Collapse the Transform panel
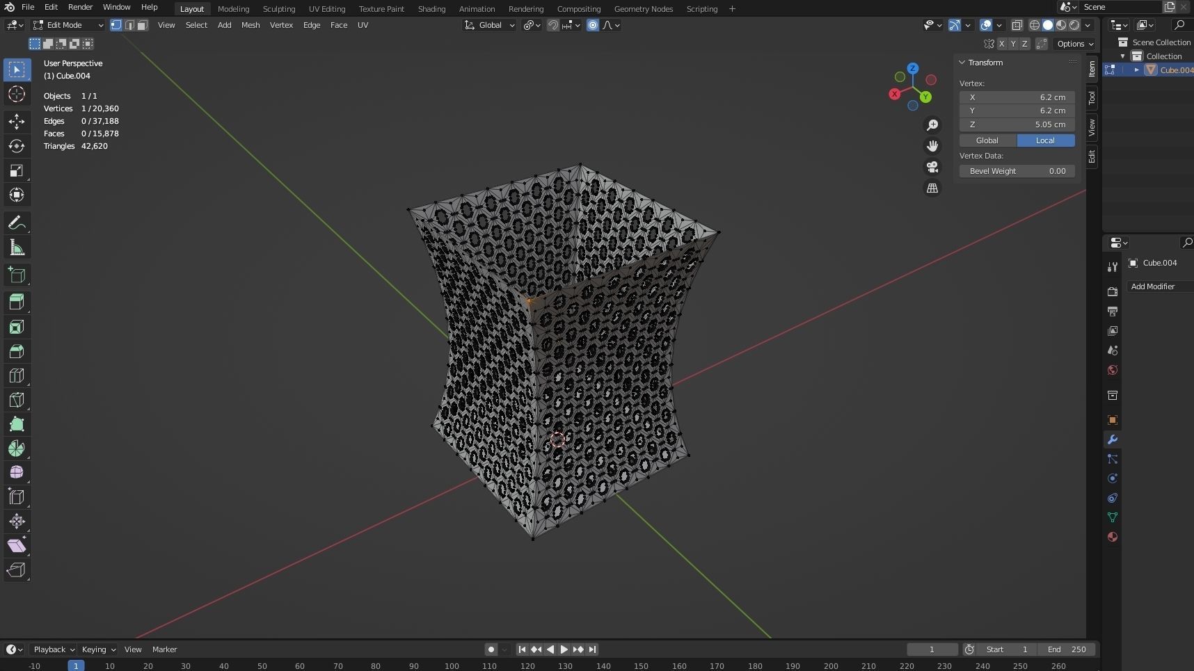This screenshot has width=1194, height=671. click(x=962, y=63)
